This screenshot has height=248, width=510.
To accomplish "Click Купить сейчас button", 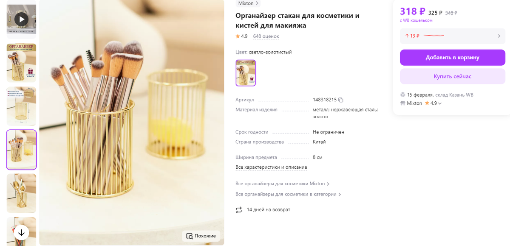I will pyautogui.click(x=453, y=76).
